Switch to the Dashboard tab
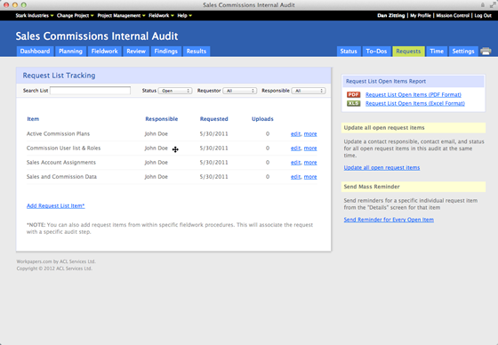 click(35, 52)
